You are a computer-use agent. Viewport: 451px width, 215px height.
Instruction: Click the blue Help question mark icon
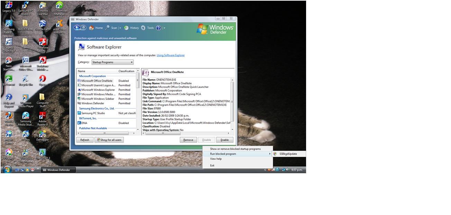click(159, 28)
